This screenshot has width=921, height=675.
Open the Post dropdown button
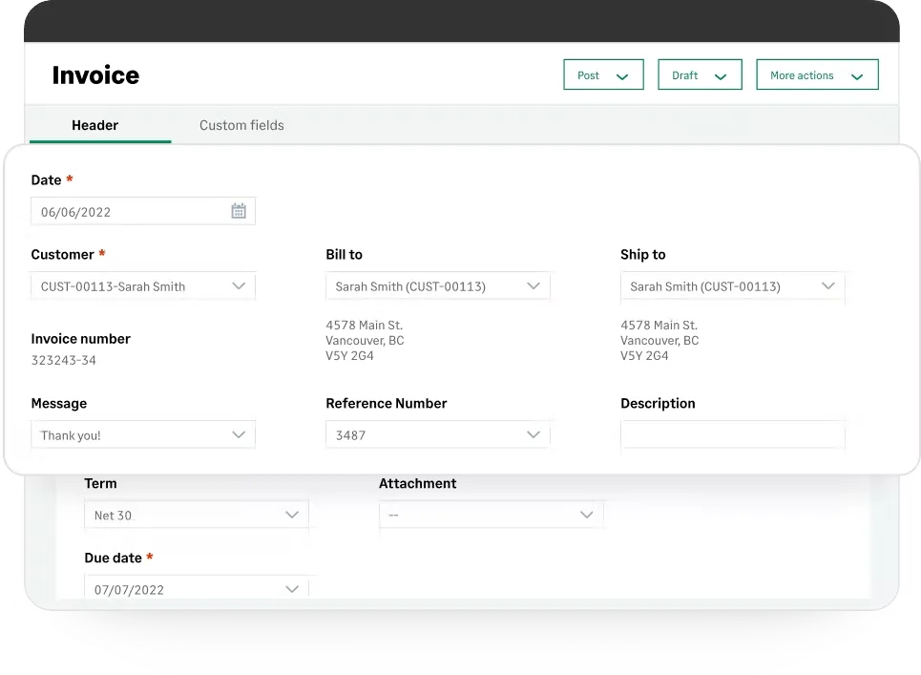[x=603, y=74]
